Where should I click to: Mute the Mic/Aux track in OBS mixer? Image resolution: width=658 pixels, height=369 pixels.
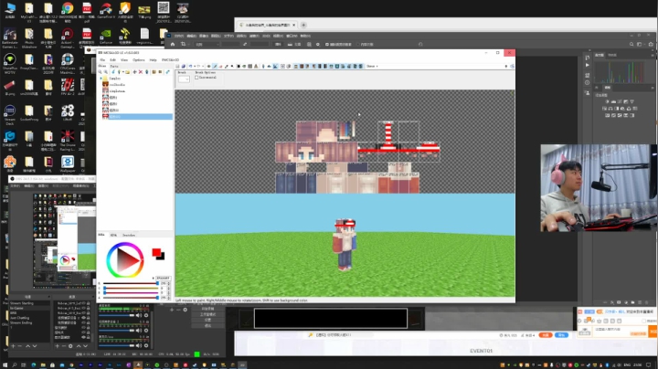[x=139, y=345]
